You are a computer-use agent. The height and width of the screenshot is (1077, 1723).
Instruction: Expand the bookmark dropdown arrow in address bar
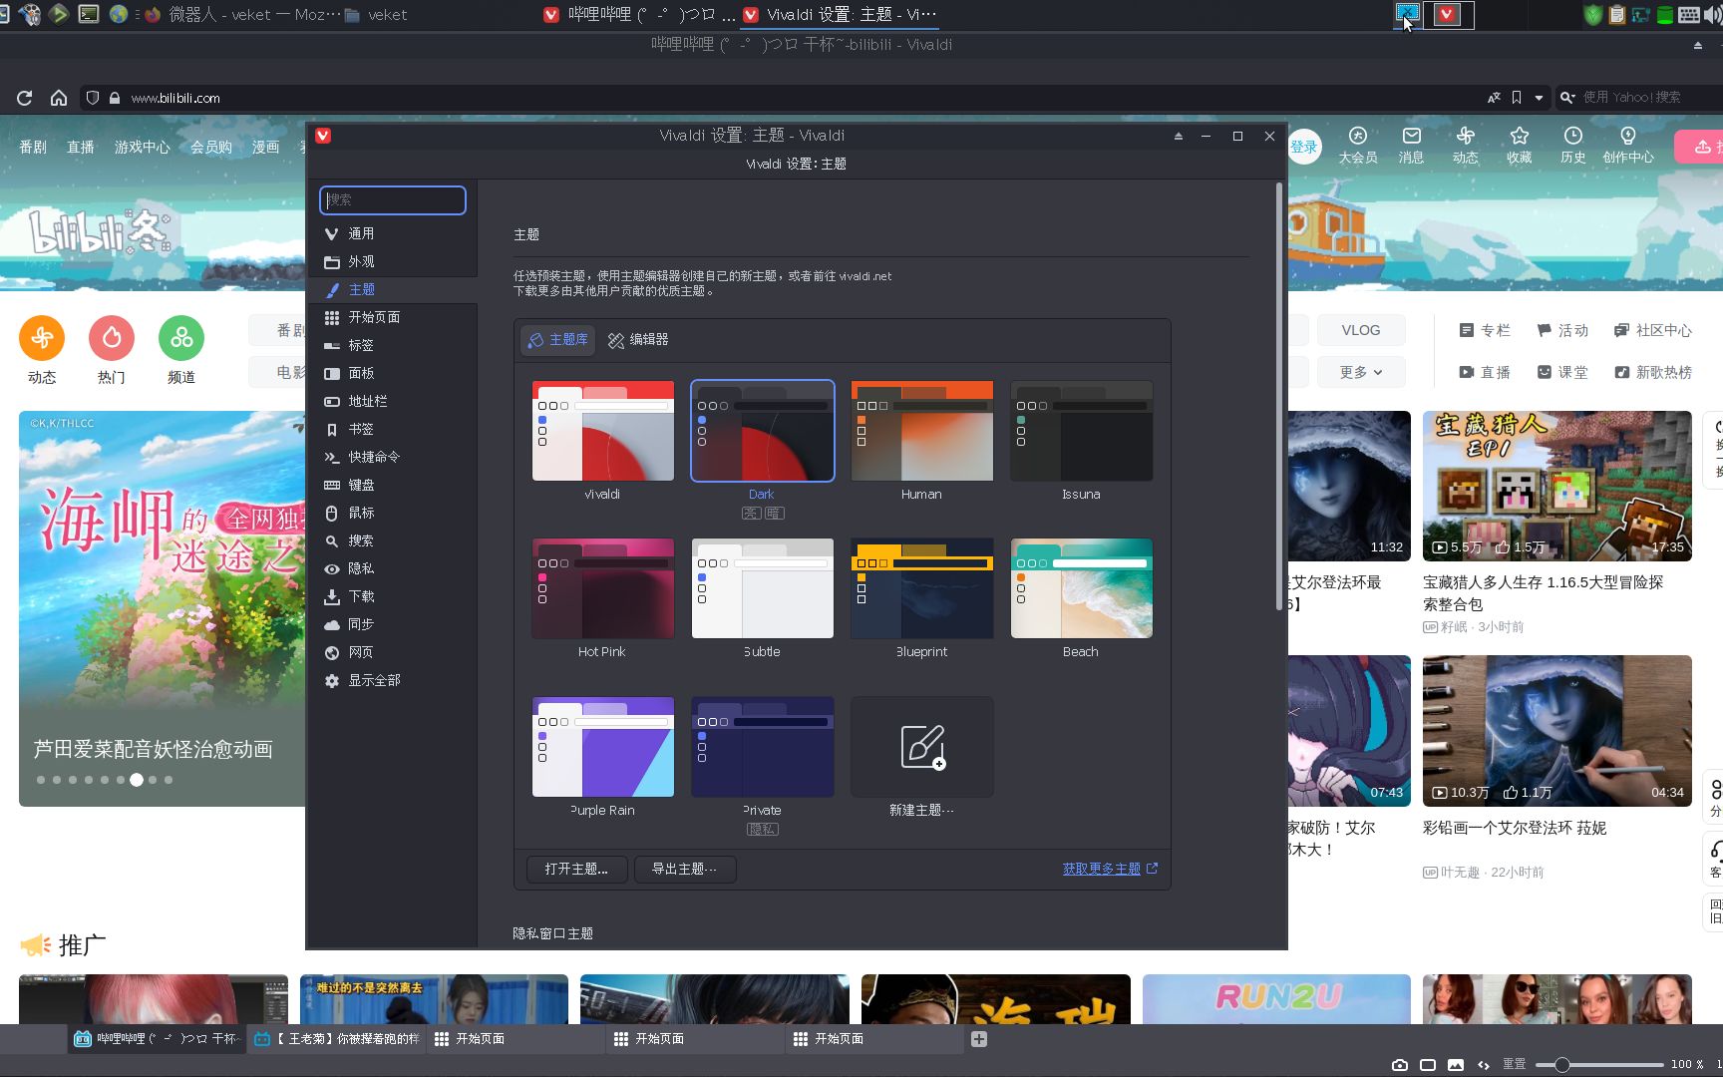[1539, 98]
